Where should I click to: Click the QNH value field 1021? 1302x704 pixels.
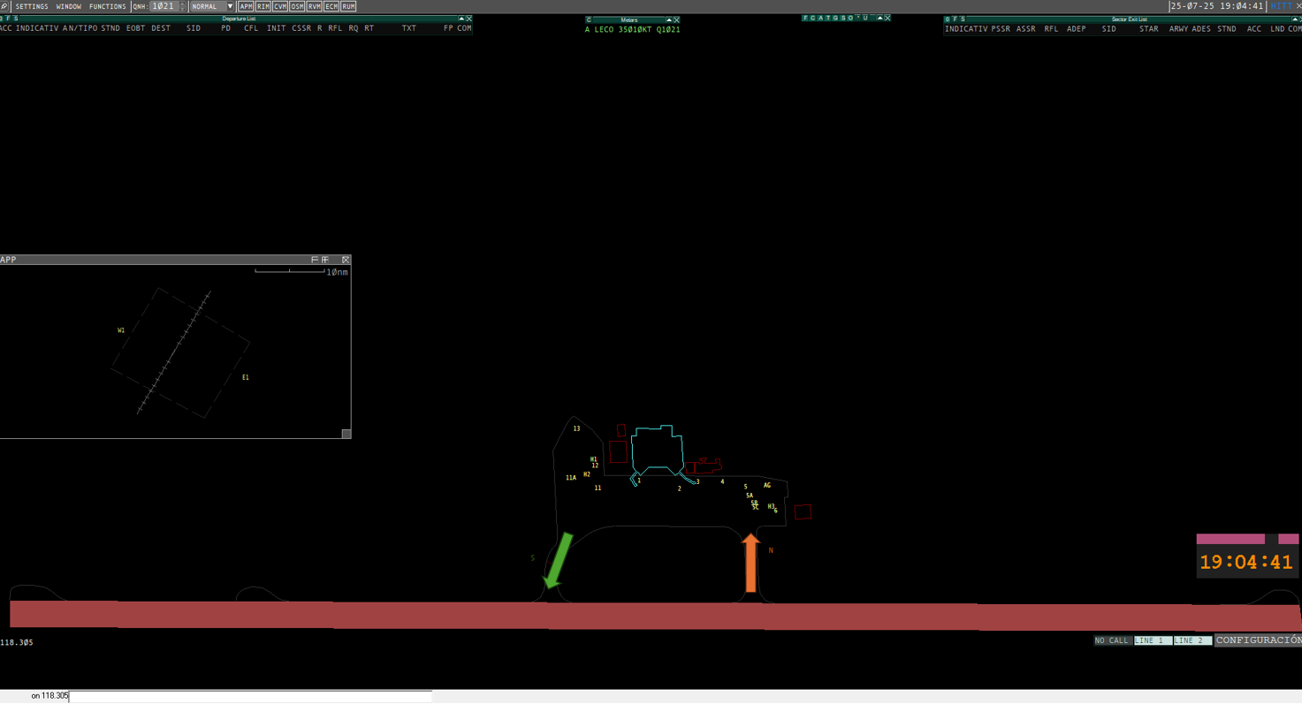coord(163,6)
